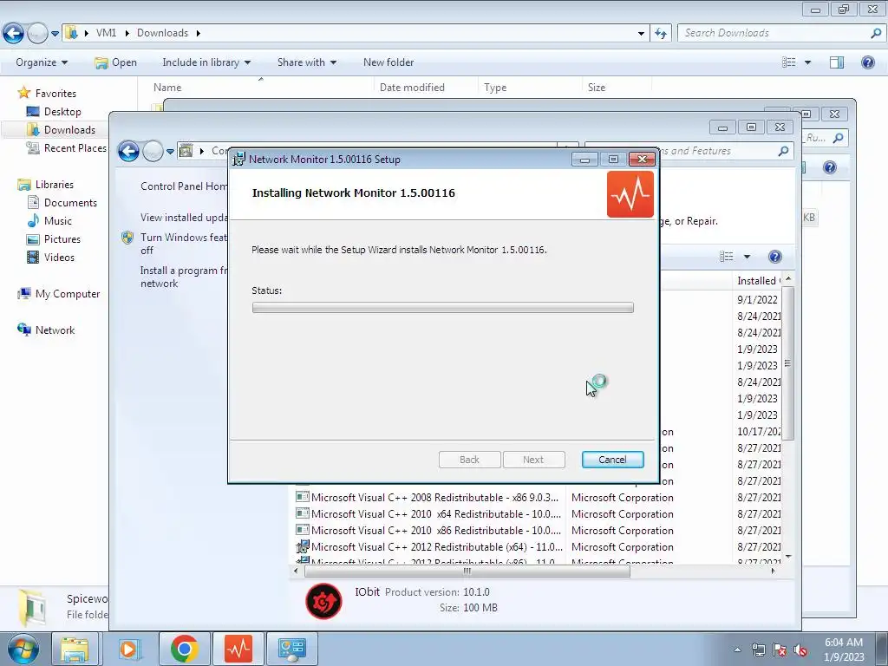Image resolution: width=888 pixels, height=666 pixels.
Task: Click the network tray icon
Action: click(758, 650)
